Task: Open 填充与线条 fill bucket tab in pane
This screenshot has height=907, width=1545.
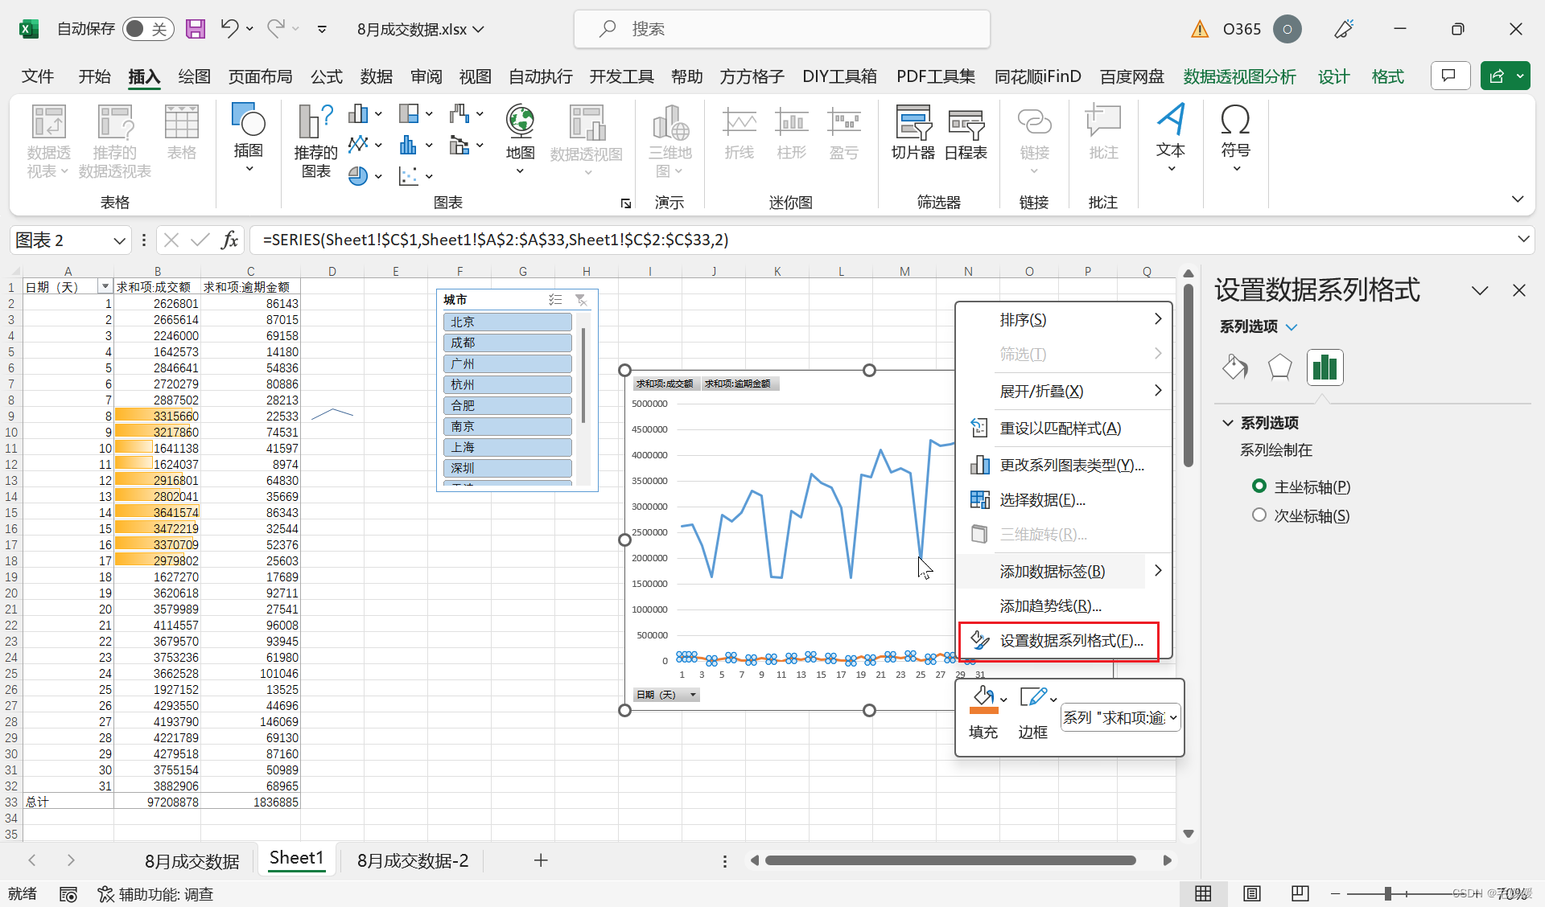Action: click(x=1234, y=367)
